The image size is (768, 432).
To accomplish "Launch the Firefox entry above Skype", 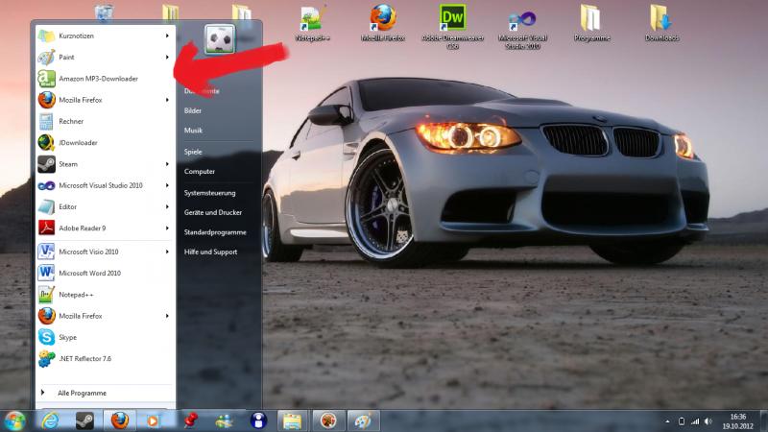I will point(106,316).
